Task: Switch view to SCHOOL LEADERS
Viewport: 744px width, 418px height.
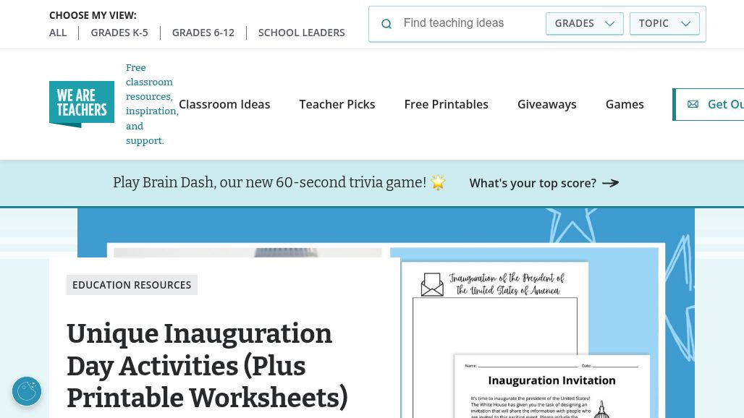Action: pyautogui.click(x=301, y=33)
